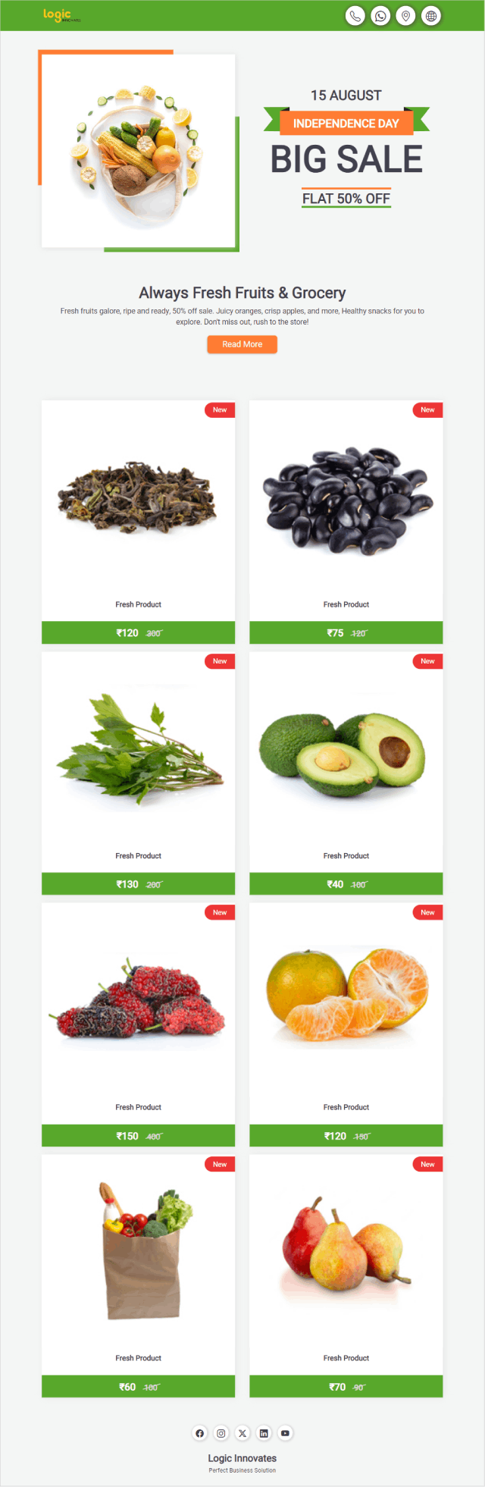Open the Facebook icon in footer
Image resolution: width=485 pixels, height=1487 pixels.
coord(200,1433)
